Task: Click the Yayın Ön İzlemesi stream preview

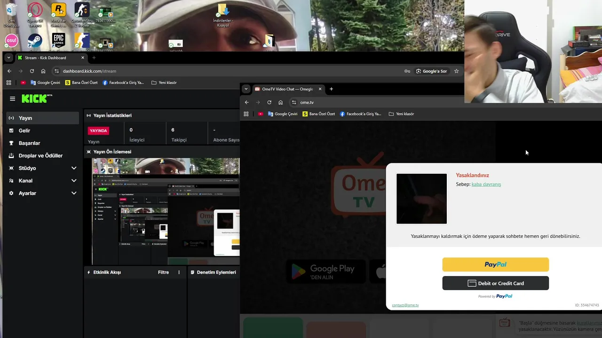Action: pos(166,211)
